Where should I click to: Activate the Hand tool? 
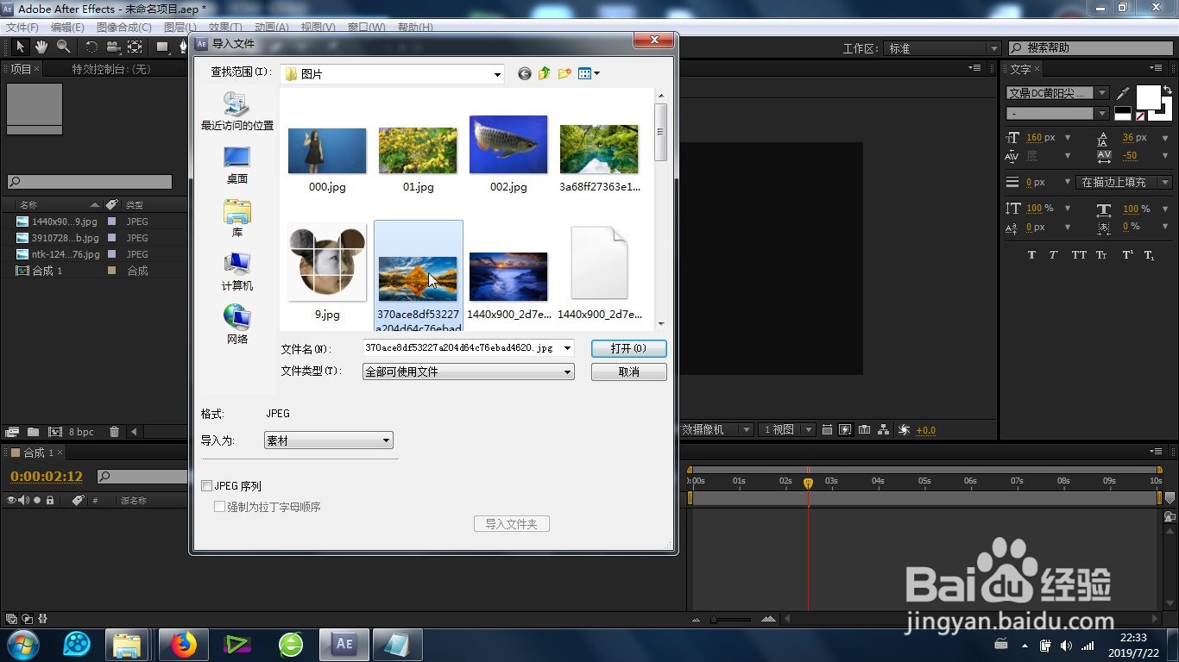pyautogui.click(x=41, y=47)
